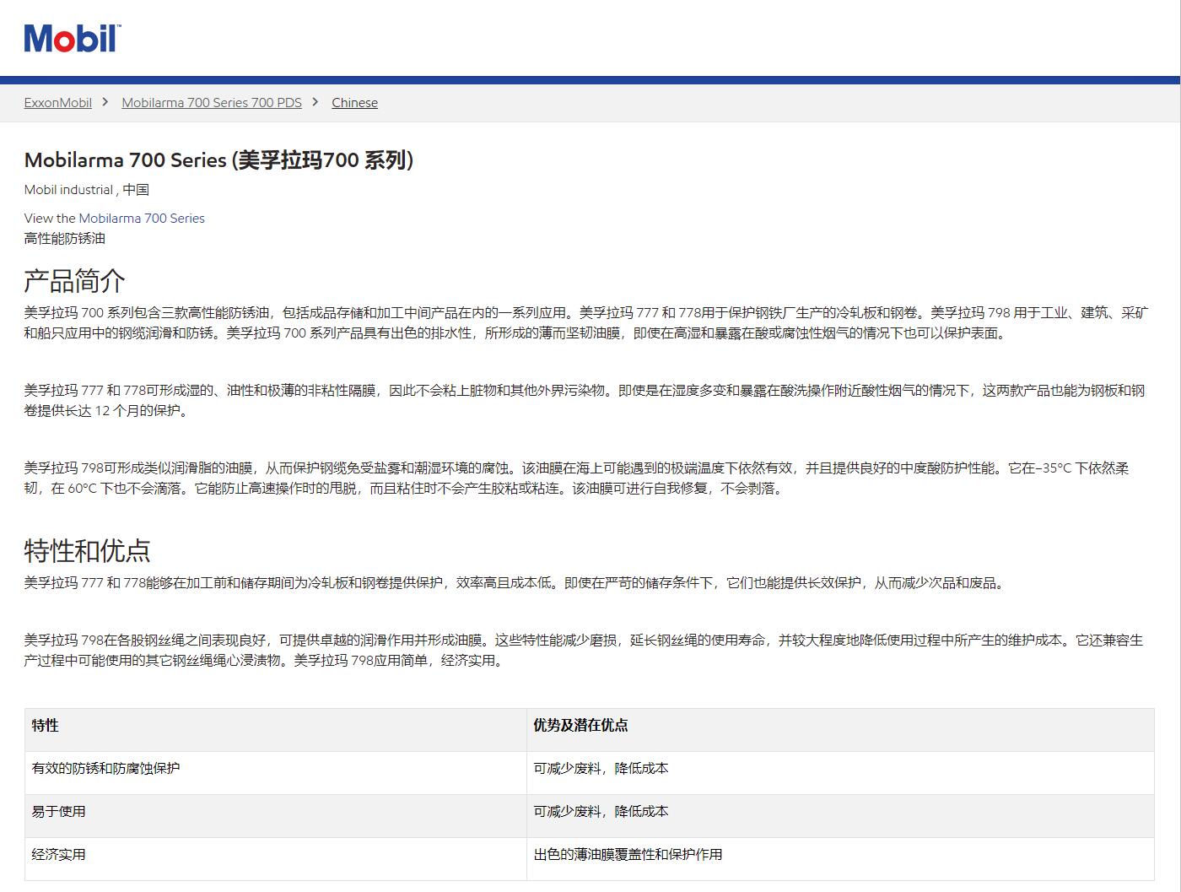The width and height of the screenshot is (1181, 892).
Task: Click the paragraph starting 美孚拉玛 700 系列包含三款
Action: coord(586,323)
